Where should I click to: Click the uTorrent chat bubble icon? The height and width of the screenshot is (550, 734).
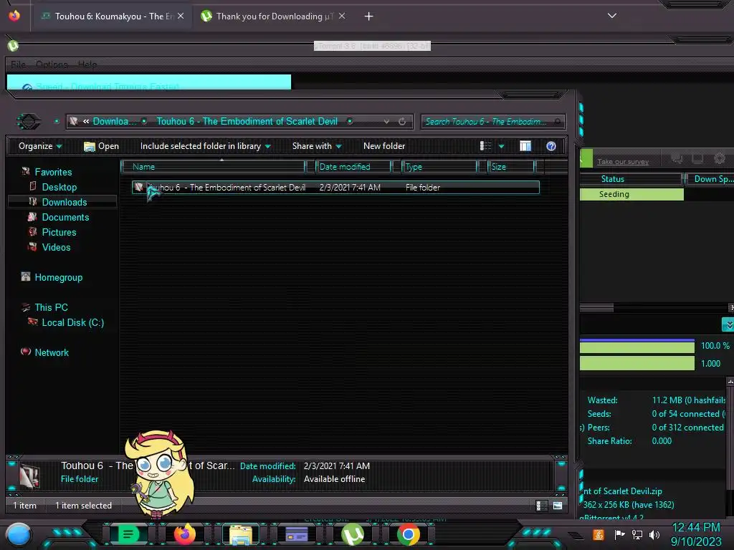coord(677,159)
